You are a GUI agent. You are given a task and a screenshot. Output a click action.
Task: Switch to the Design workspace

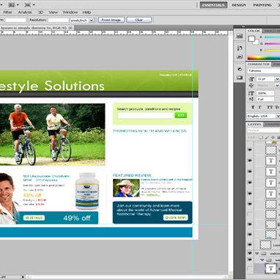238,5
